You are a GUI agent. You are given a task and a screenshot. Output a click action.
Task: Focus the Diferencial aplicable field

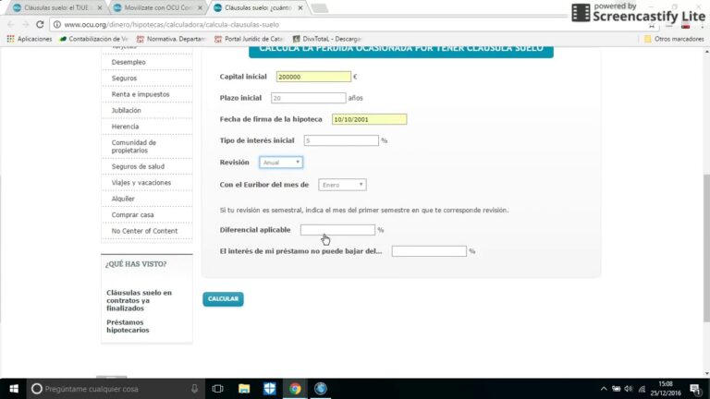pyautogui.click(x=337, y=230)
